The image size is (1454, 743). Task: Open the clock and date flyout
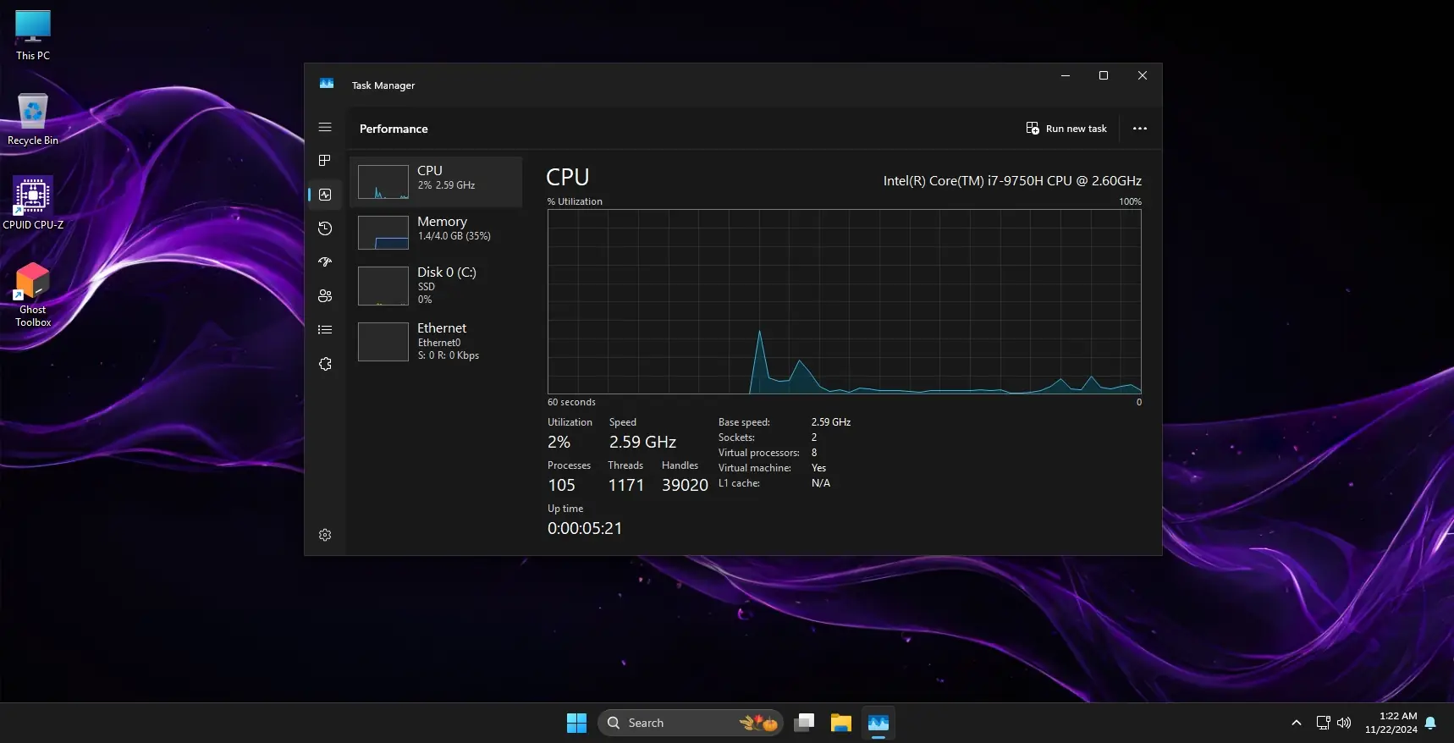pyautogui.click(x=1391, y=723)
